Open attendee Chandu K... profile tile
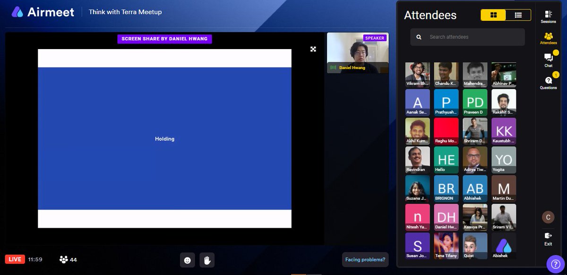Screen dimensions: 567x275 click(x=447, y=75)
